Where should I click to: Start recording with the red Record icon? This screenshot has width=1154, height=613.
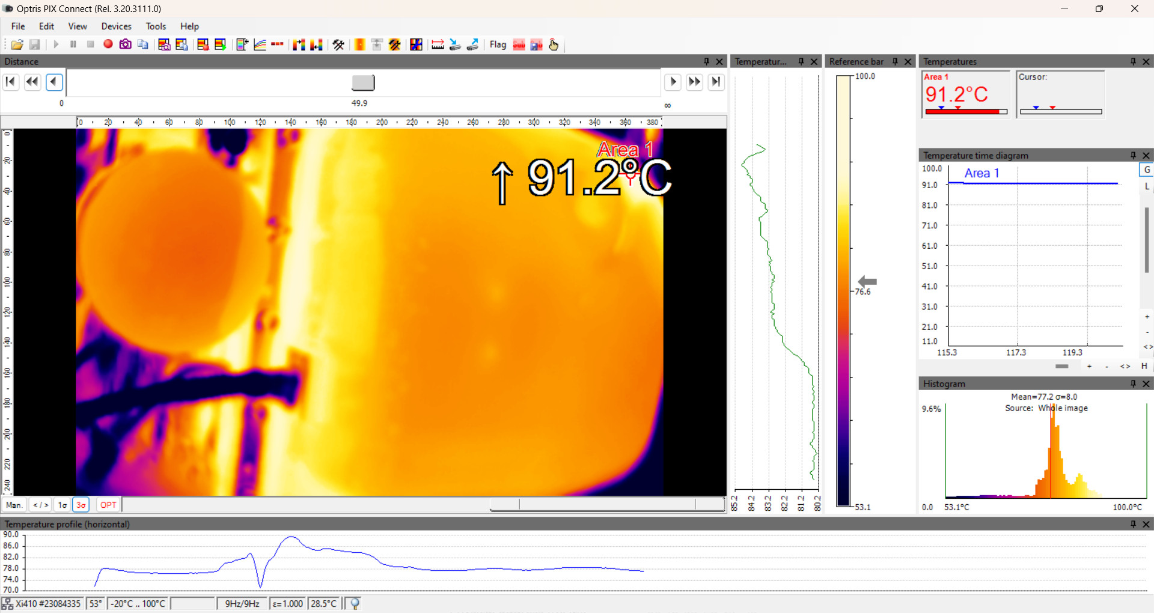point(108,44)
